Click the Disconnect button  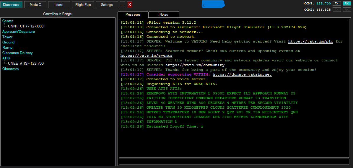pos(11,5)
